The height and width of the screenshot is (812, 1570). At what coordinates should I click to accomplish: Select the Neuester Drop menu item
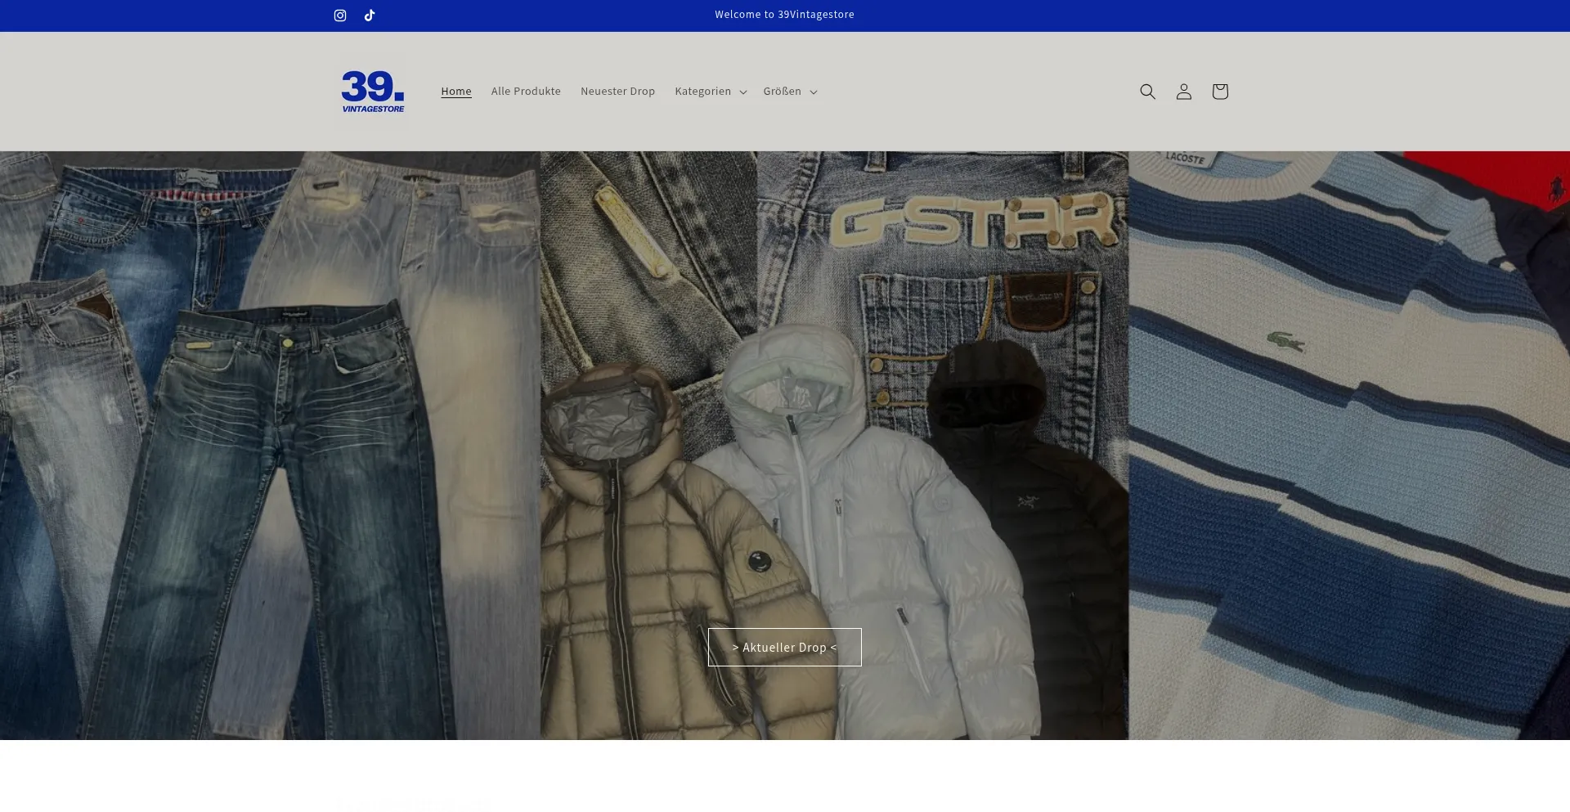coord(617,92)
